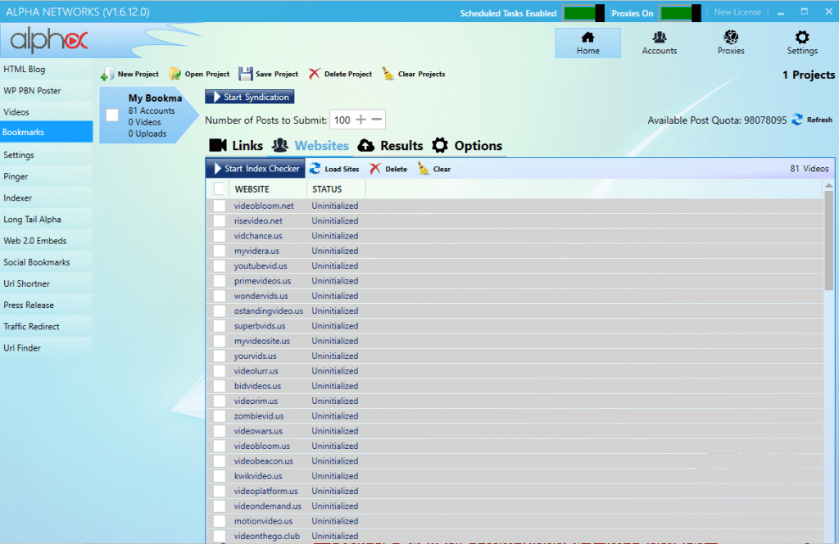The height and width of the screenshot is (544, 839).
Task: Load Sites into the list
Action: click(x=334, y=169)
